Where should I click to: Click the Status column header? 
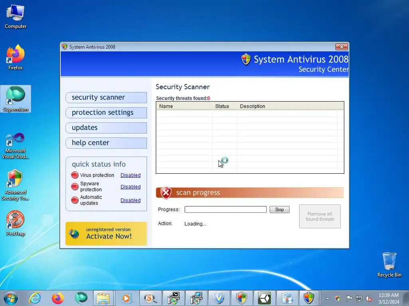point(224,106)
